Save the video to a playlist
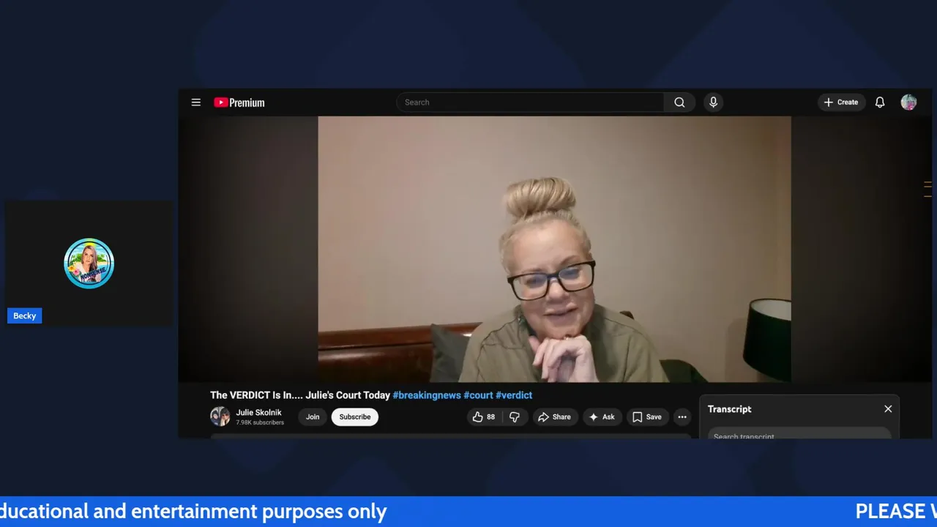This screenshot has width=937, height=527. (x=647, y=417)
